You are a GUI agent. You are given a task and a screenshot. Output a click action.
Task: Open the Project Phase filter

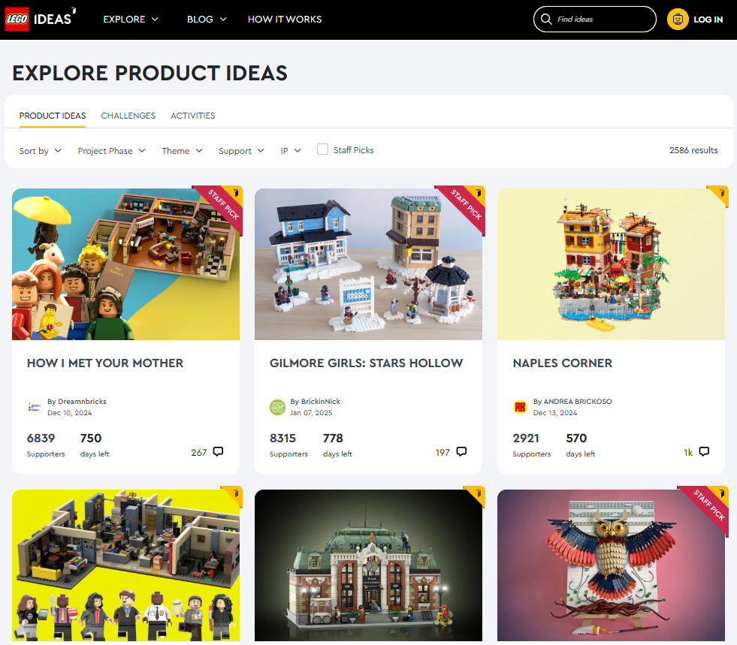coord(112,151)
